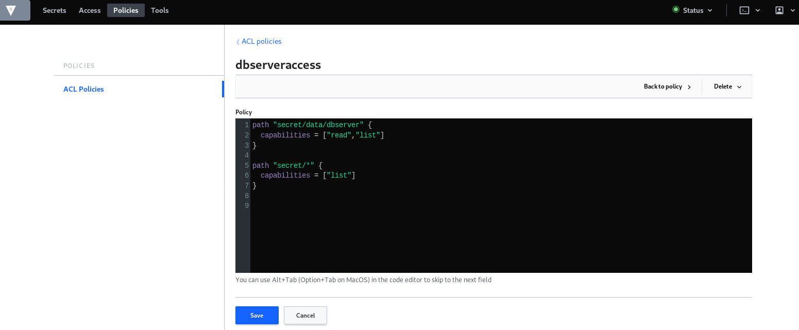This screenshot has height=330, width=799.
Task: Click line number 5 in the editor gutter
Action: tap(246, 165)
